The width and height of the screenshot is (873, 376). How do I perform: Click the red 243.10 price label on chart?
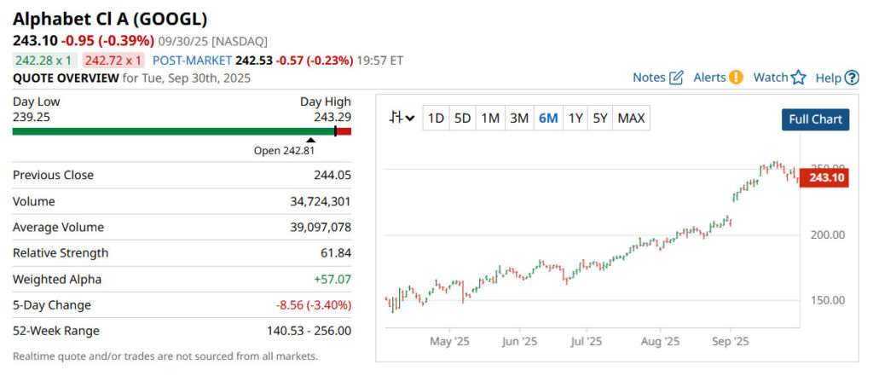pos(825,177)
